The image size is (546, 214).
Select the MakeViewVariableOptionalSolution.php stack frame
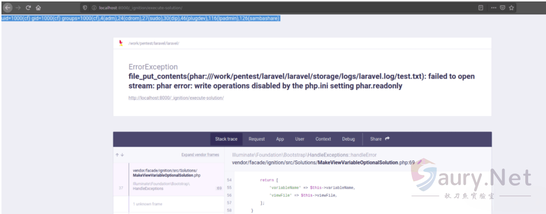pos(166,173)
